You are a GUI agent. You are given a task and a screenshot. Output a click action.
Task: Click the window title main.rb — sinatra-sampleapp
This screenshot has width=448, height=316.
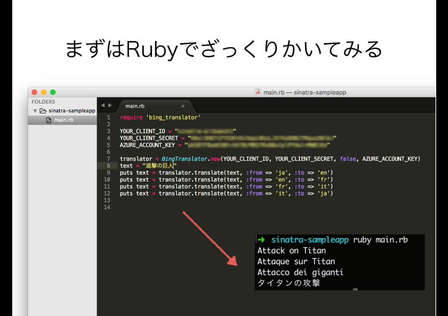click(304, 93)
